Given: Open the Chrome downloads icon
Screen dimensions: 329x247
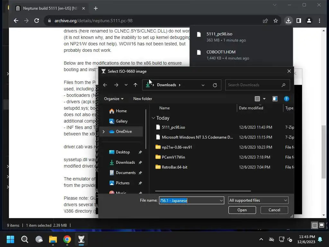Looking at the screenshot, I should click(x=288, y=21).
